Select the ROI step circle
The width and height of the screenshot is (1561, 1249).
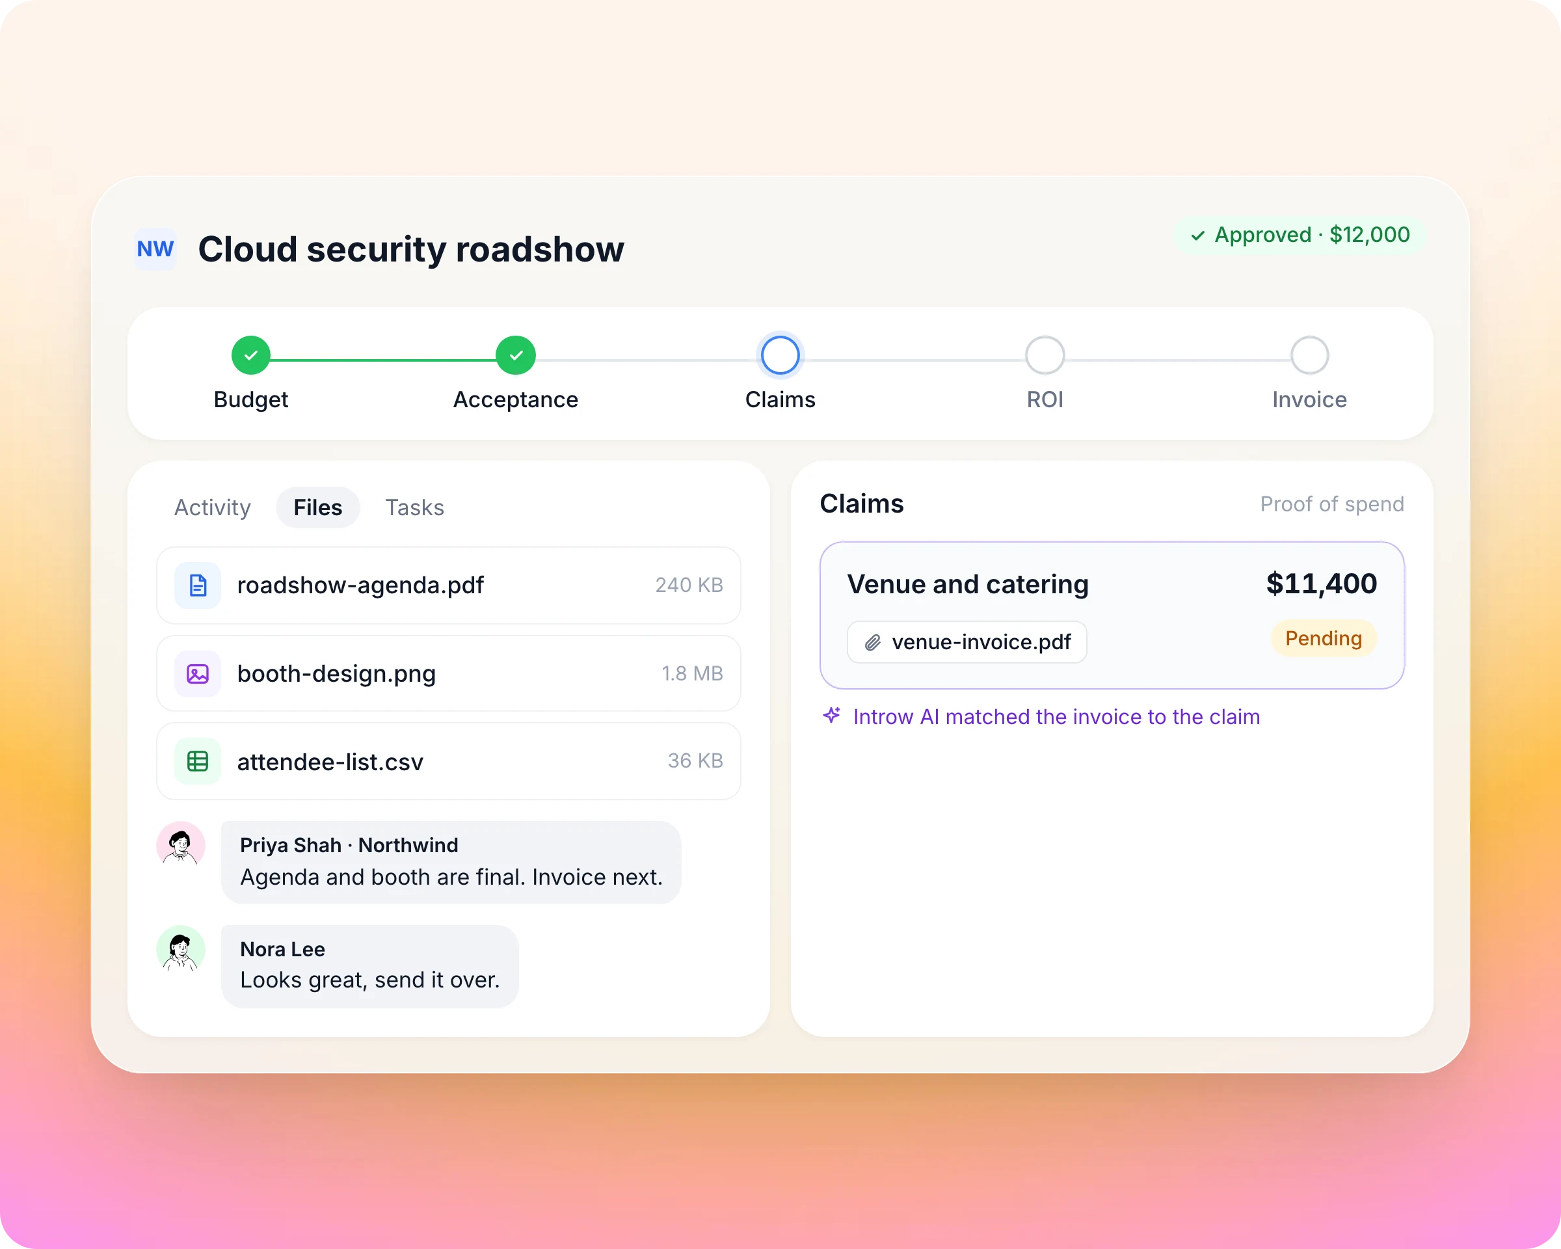1045,356
